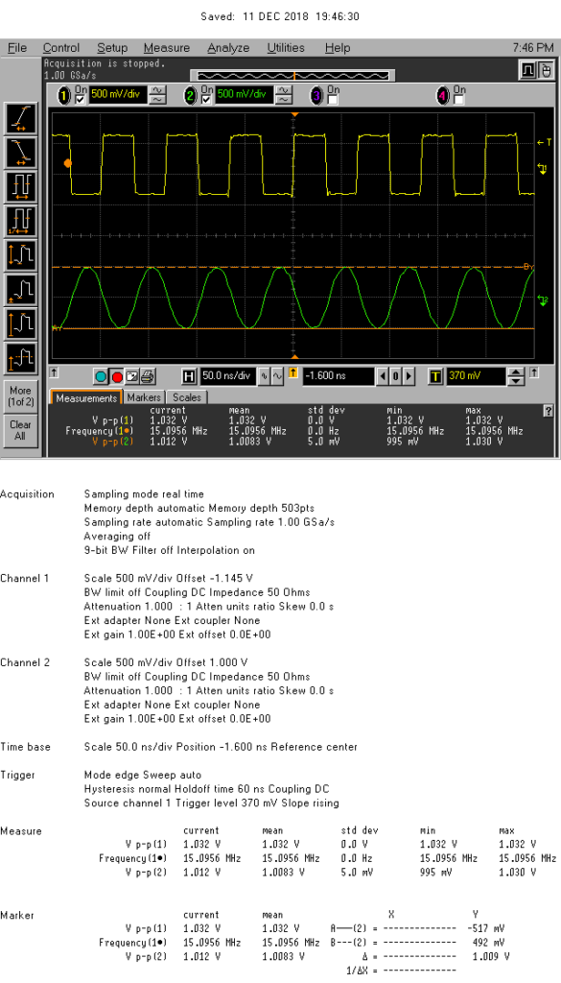Switch to the Markers tab
The width and height of the screenshot is (561, 983).
click(144, 397)
